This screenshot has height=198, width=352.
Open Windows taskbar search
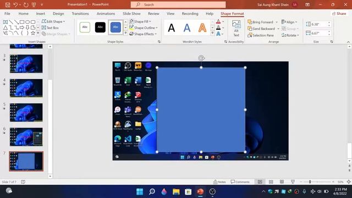[x=152, y=191]
